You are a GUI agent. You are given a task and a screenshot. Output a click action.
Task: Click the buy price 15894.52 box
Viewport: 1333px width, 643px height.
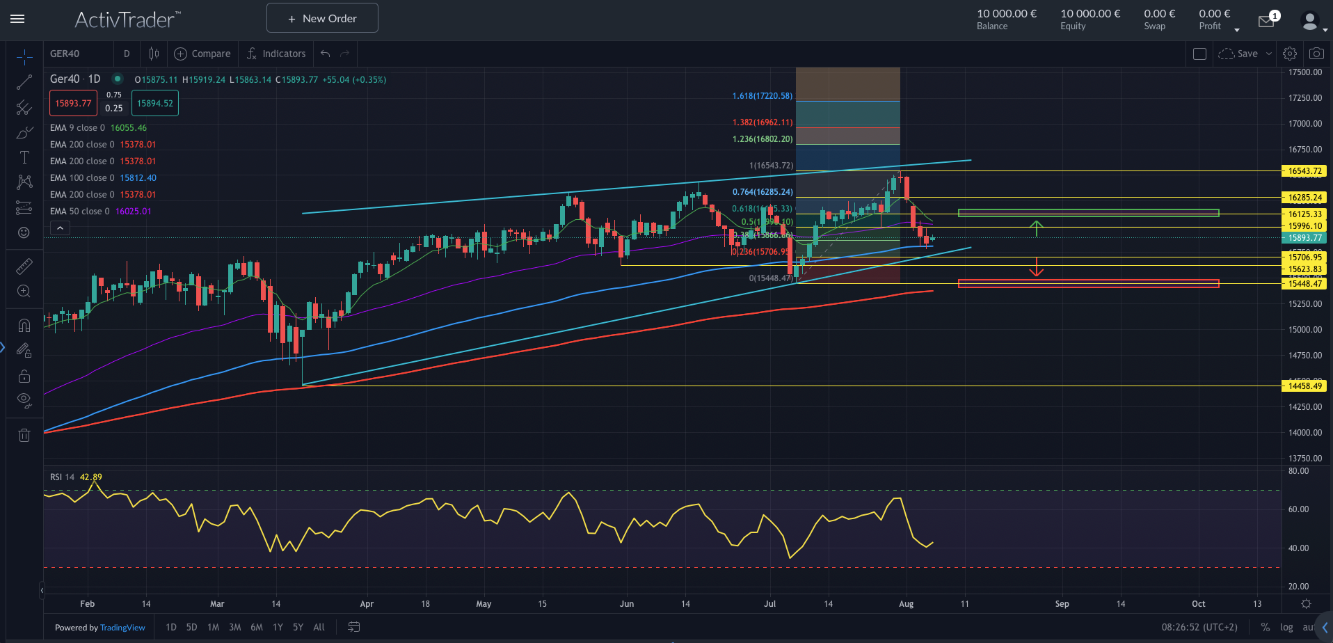[x=154, y=102]
